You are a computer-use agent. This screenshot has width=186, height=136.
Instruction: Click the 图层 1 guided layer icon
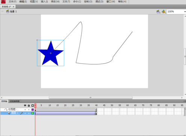[x=9, y=113]
